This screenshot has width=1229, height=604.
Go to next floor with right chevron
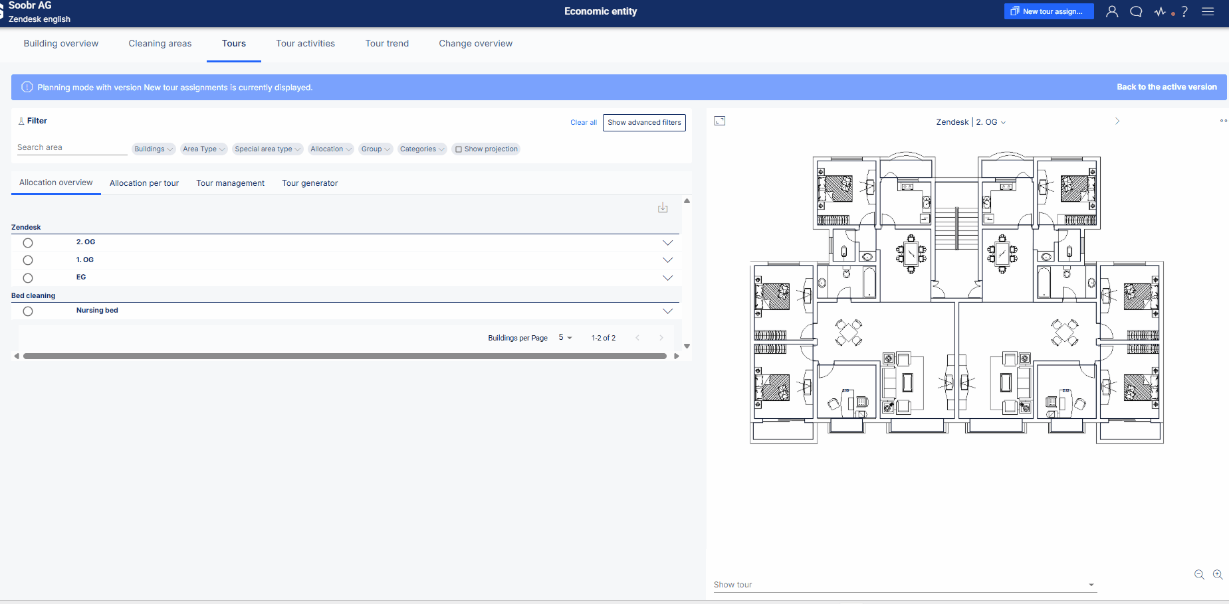(1117, 121)
